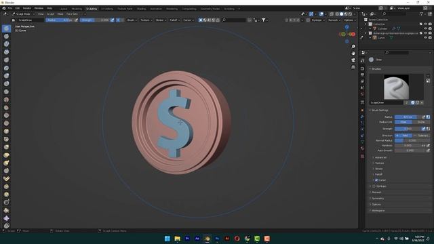The height and width of the screenshot is (244, 434).
Task: Click the red X axis on navigation gizmo
Action: 353,34
